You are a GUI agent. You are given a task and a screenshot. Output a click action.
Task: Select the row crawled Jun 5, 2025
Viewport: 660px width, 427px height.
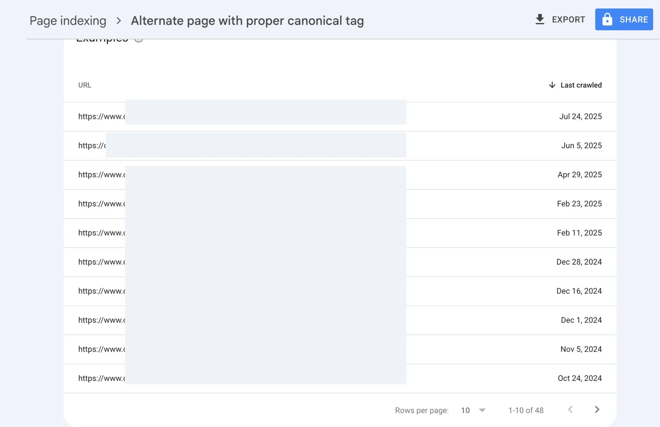[340, 146]
